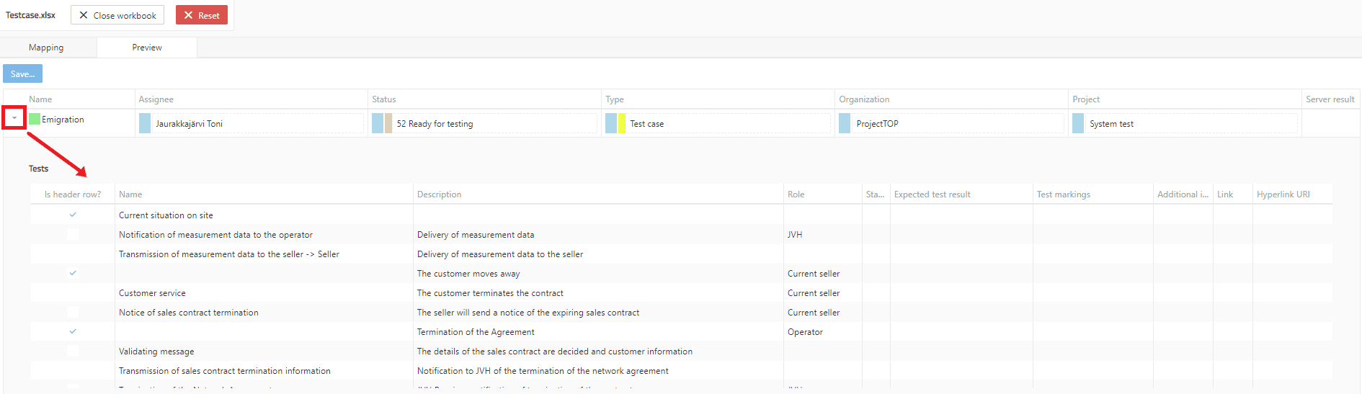Screen dimensions: 1362x394
Task: Select description The customer terminates the contract
Action: coord(599,292)
